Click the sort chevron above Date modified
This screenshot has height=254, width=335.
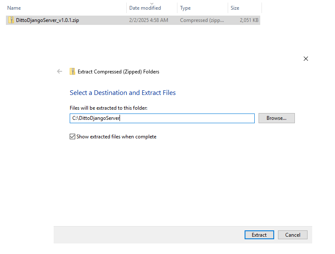point(152,3)
